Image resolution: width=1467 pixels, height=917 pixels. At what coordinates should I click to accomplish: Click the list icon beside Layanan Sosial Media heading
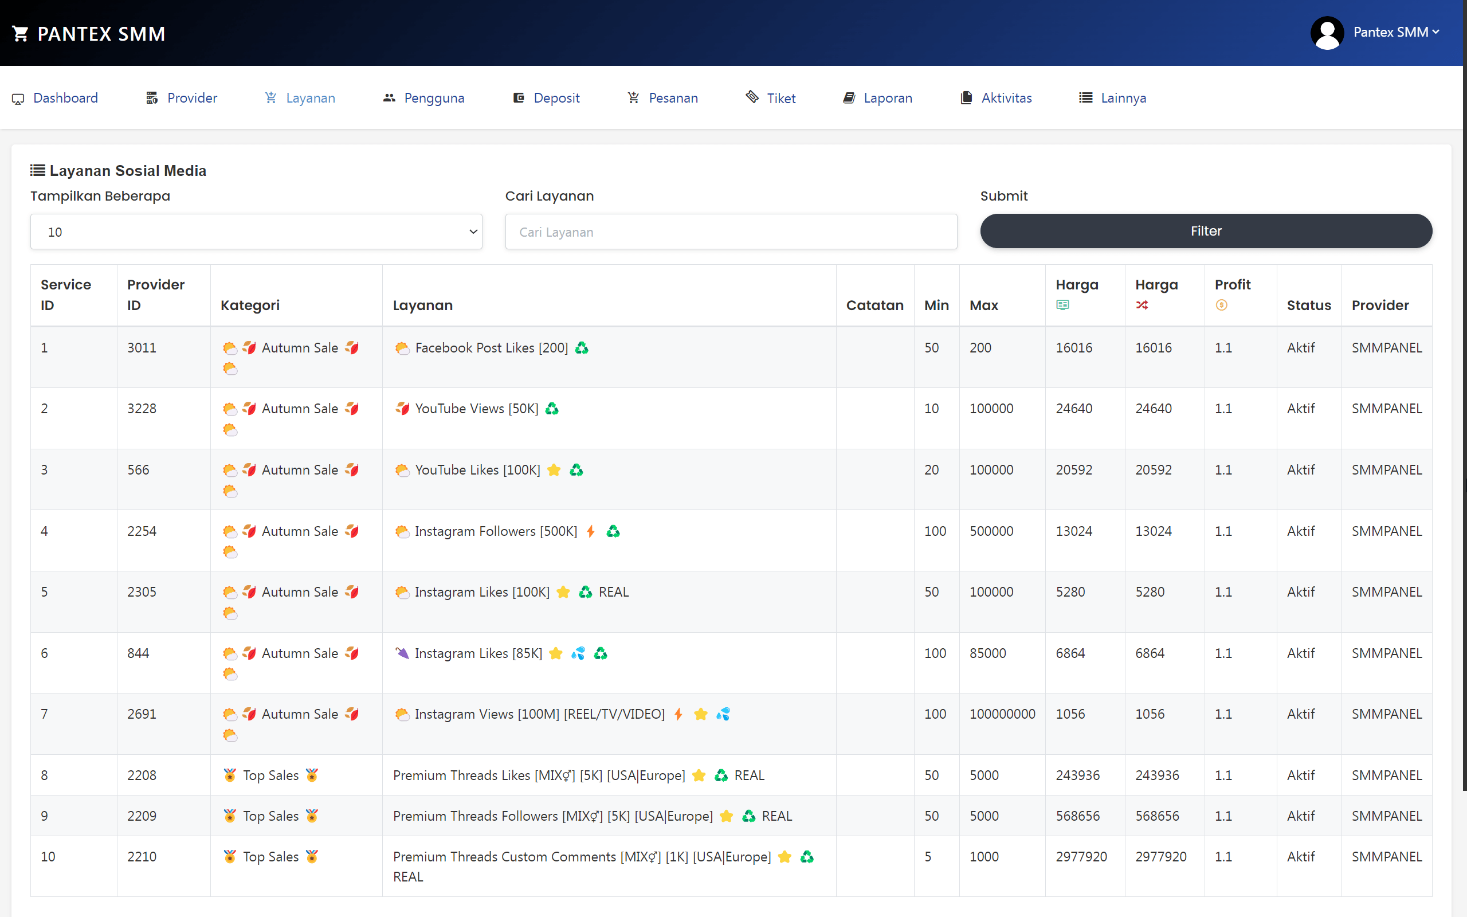(x=38, y=170)
